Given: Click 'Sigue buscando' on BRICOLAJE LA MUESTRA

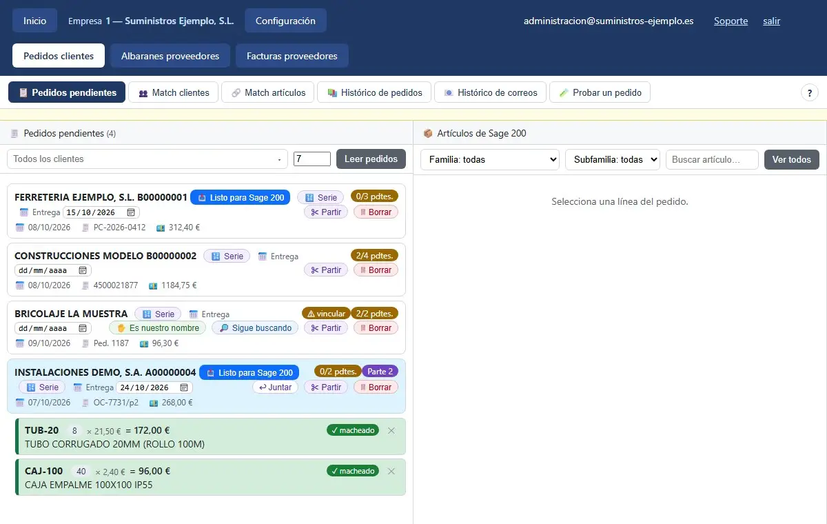Looking at the screenshot, I should point(255,328).
